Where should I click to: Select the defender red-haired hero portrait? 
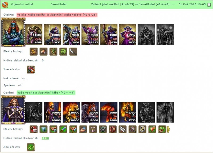(x=13, y=110)
